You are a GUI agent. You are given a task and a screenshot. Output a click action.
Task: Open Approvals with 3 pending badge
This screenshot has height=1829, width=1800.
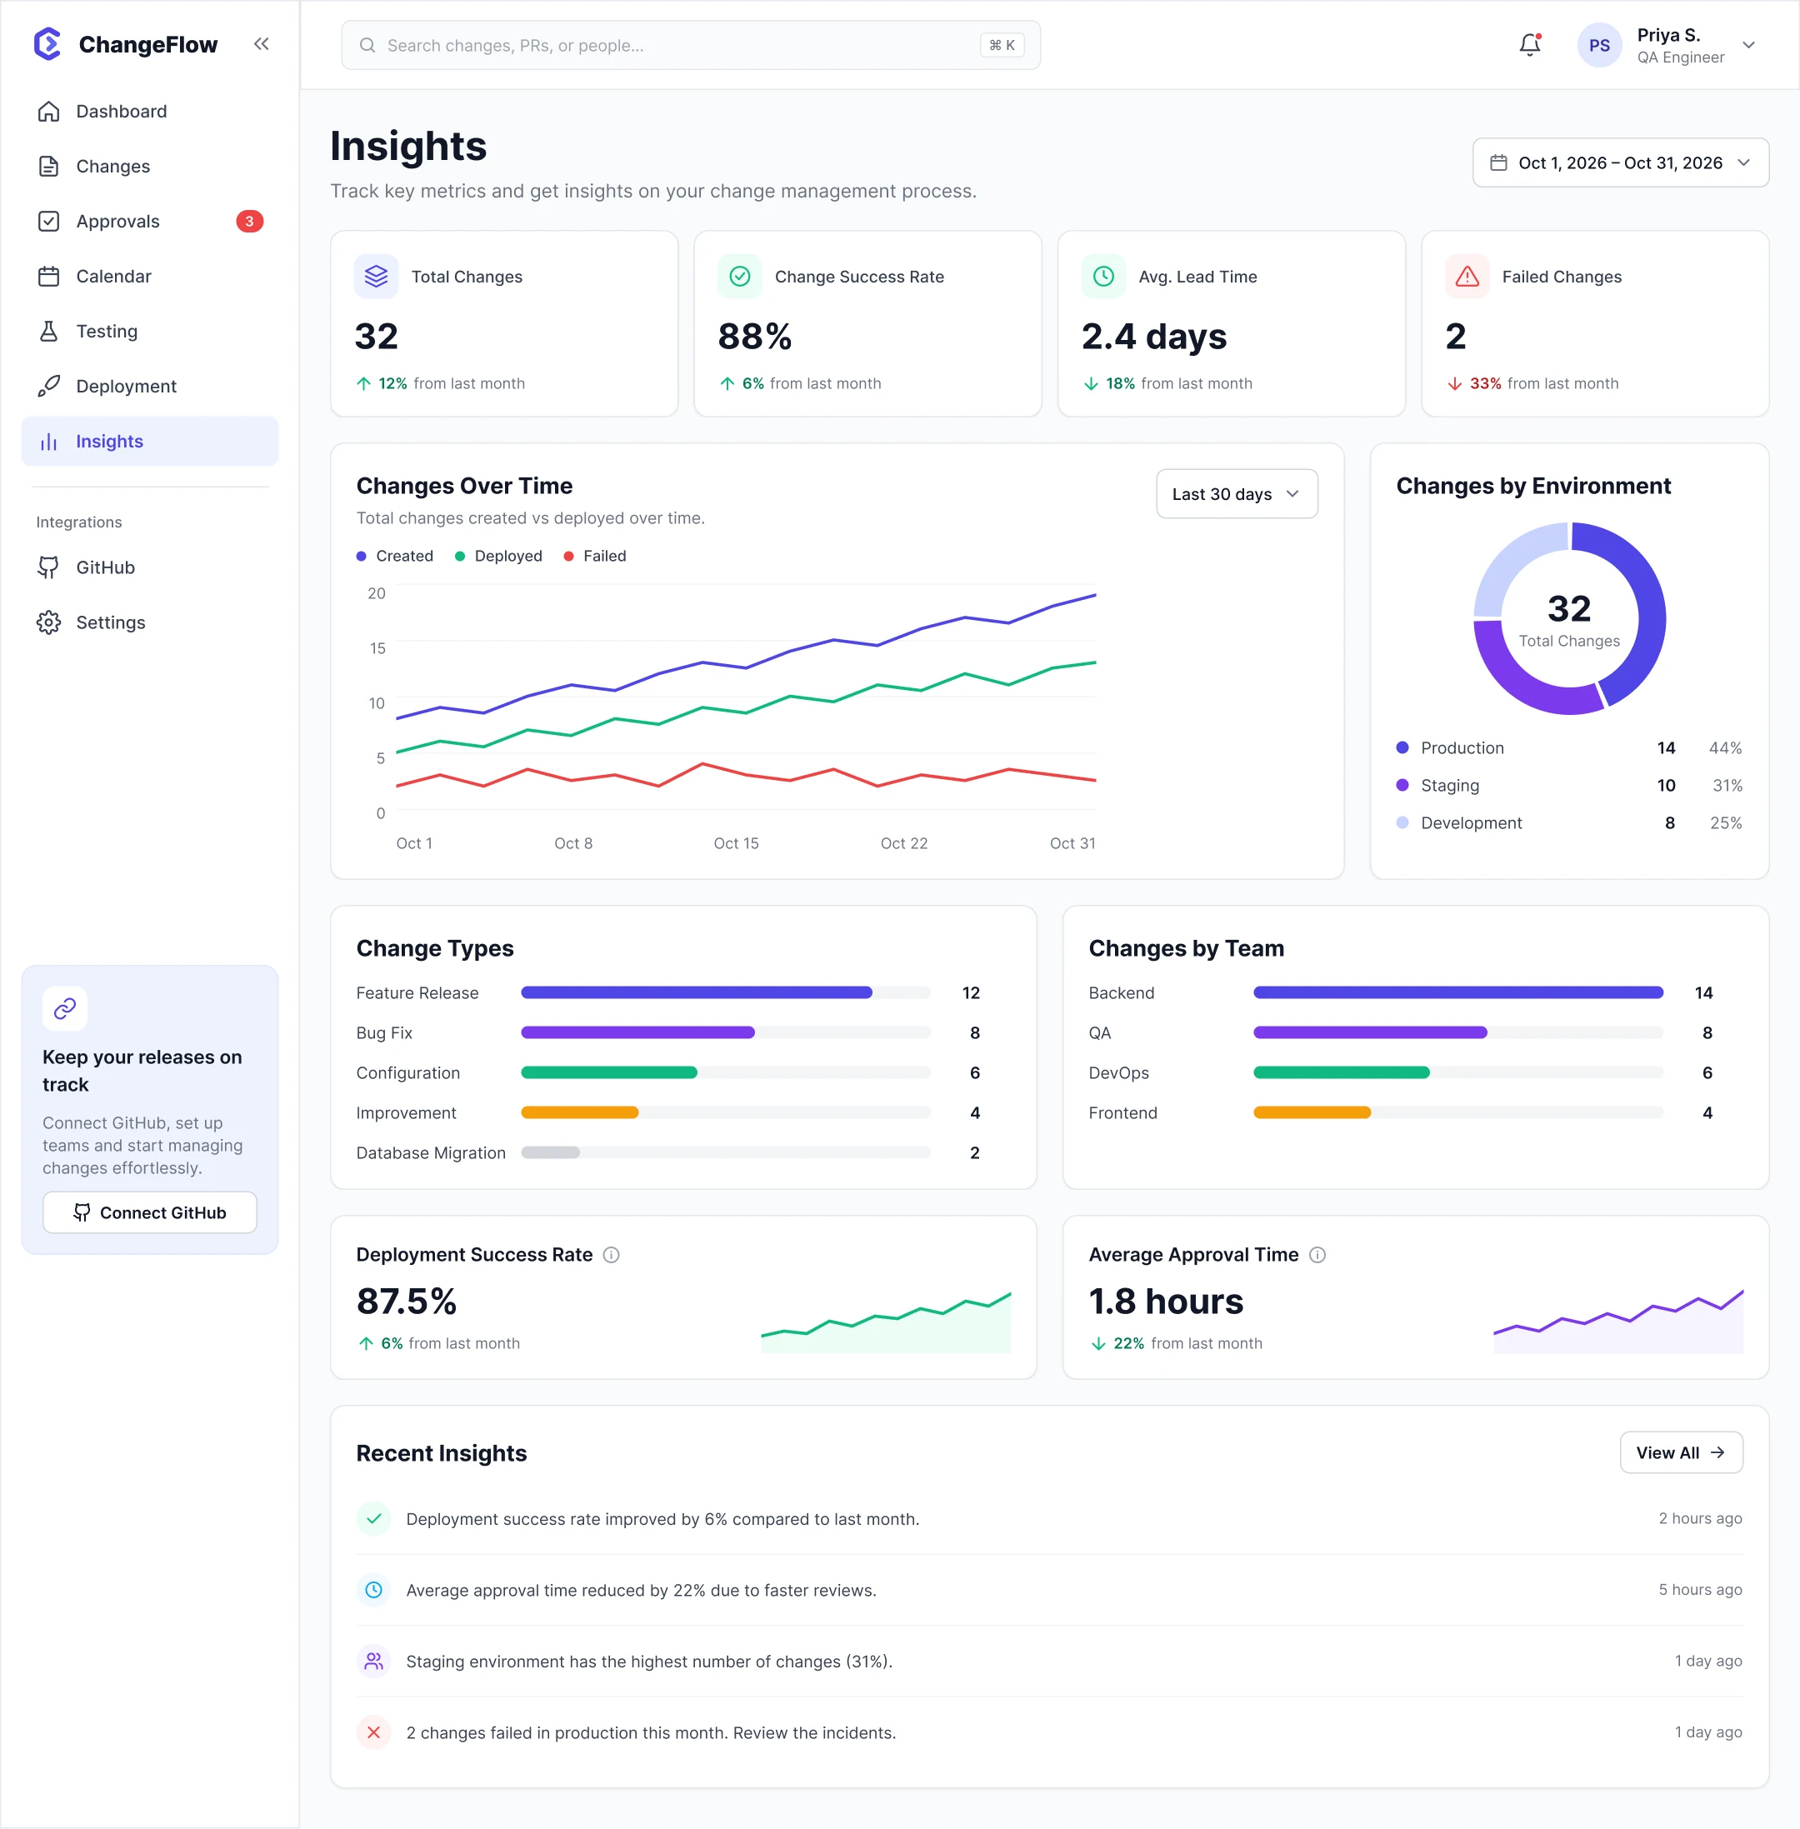tap(150, 221)
